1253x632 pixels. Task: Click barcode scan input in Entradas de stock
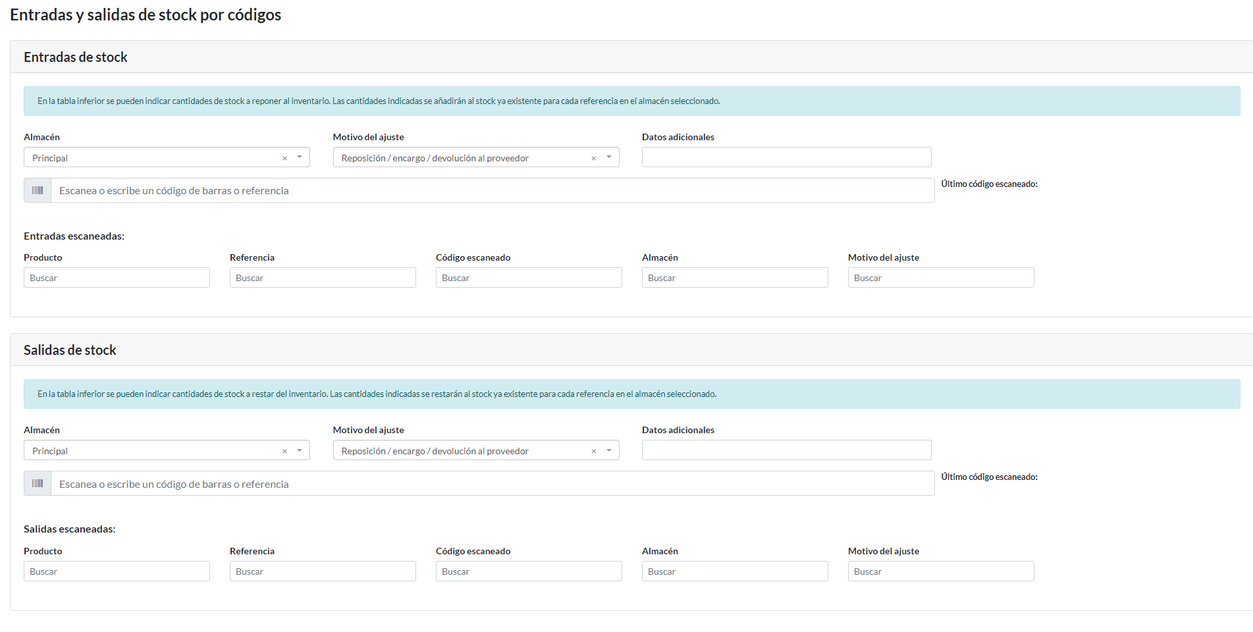[492, 190]
